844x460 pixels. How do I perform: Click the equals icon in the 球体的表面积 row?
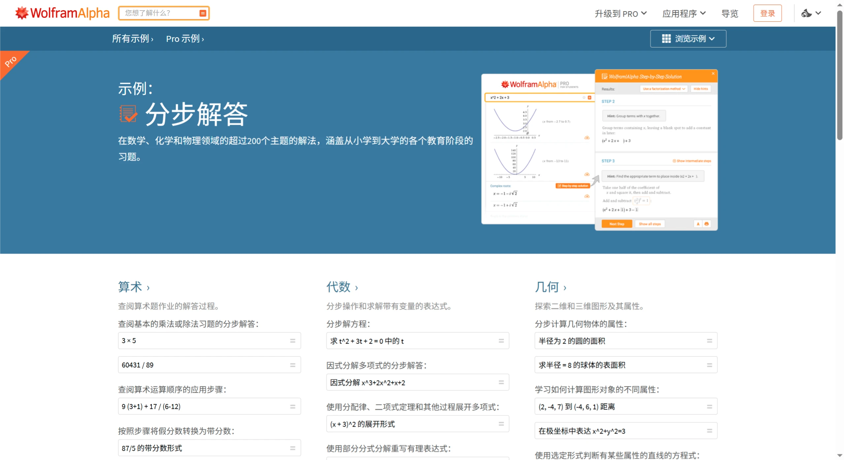pos(709,365)
